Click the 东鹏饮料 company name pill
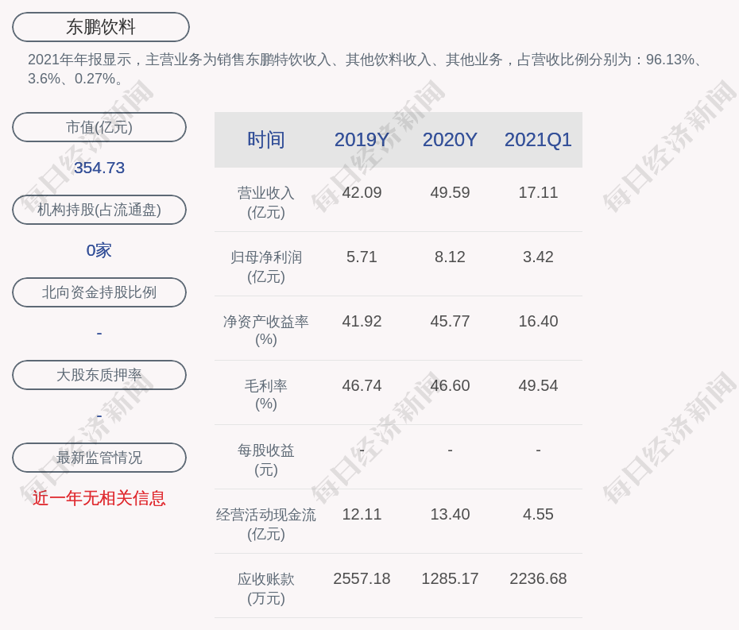 [x=101, y=27]
